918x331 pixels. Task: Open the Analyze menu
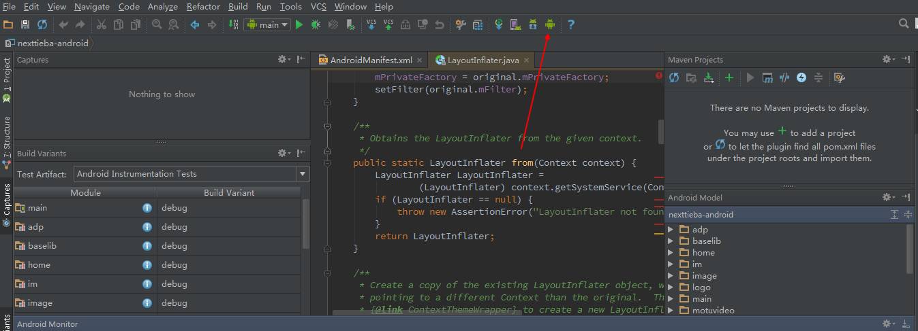pos(162,6)
